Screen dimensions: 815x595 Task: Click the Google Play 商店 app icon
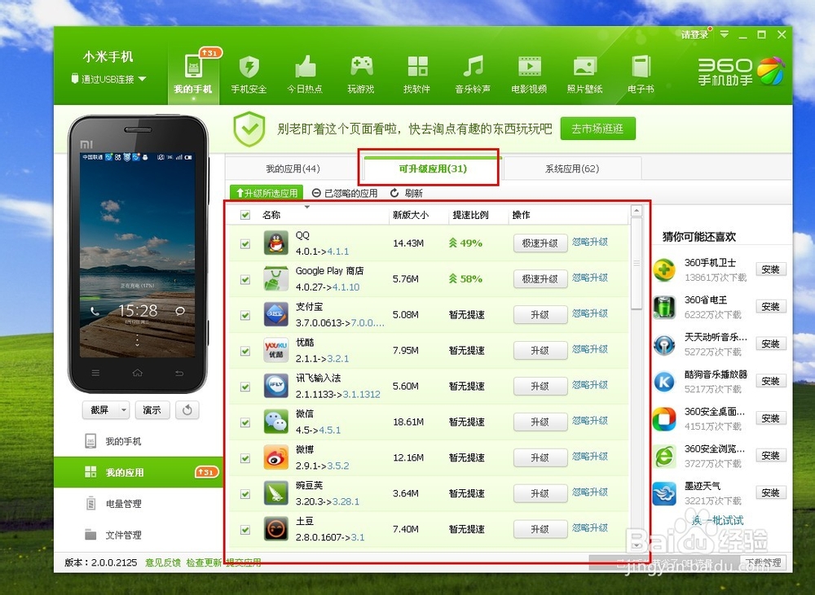[x=276, y=279]
